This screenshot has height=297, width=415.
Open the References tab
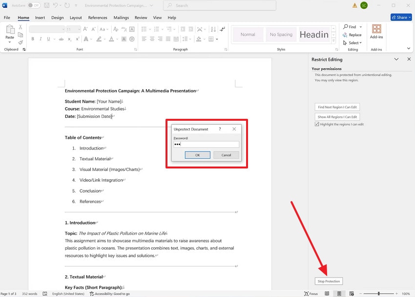[97, 18]
